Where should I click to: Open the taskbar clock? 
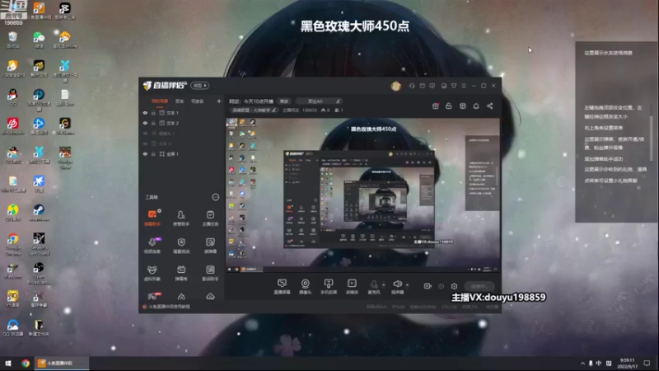tap(627, 363)
